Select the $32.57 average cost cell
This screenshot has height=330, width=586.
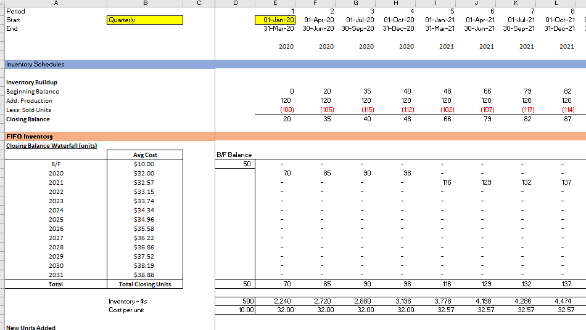(145, 183)
